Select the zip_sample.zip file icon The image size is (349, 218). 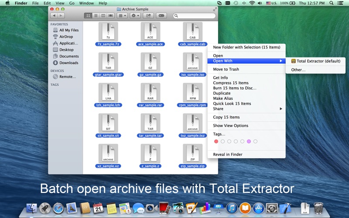[192, 153]
